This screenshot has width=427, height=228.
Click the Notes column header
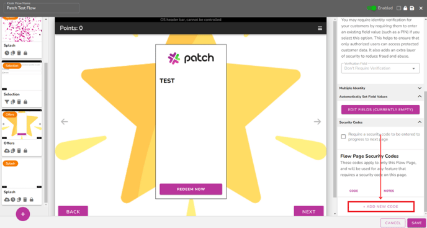point(389,191)
